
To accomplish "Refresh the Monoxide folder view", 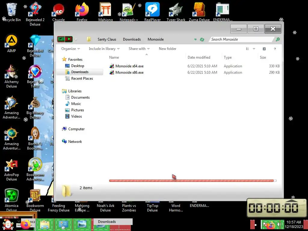I will click(x=202, y=39).
